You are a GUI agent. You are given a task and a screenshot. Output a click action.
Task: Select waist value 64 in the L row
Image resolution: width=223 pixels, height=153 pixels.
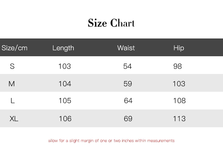click(x=128, y=101)
